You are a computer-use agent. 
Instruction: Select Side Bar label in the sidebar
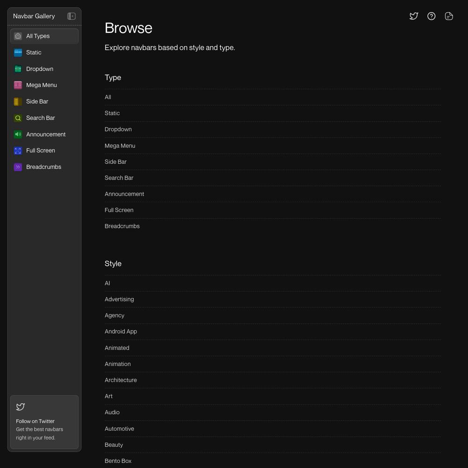(37, 102)
